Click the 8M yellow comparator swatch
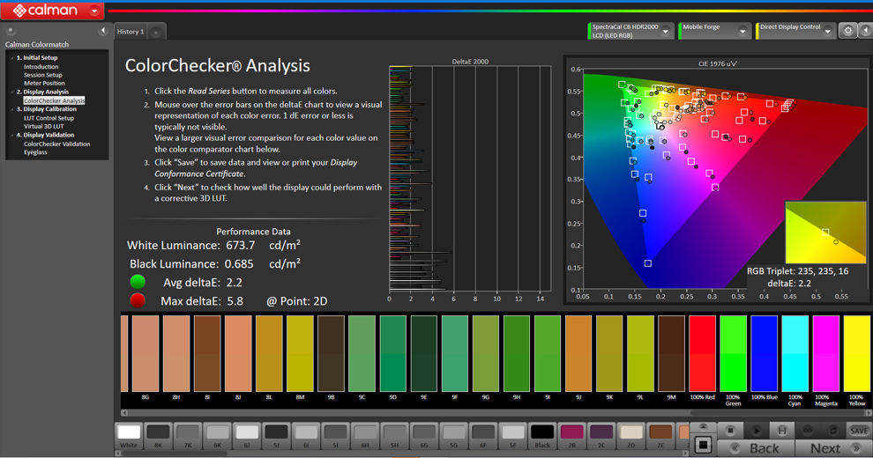The width and height of the screenshot is (873, 458). [x=300, y=354]
